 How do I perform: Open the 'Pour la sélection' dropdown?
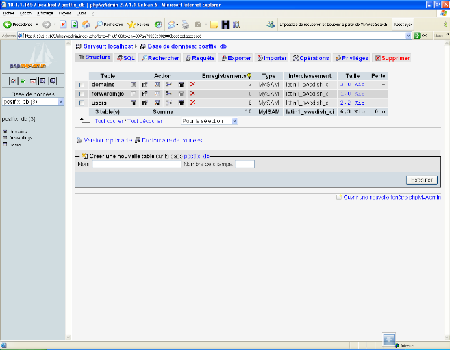tap(209, 121)
